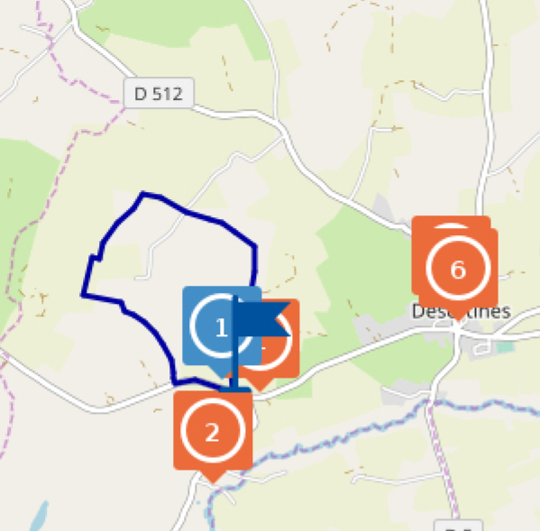This screenshot has width=540, height=531.
Task: Click the dashed blue stream line south of Desertines
Action: point(344,435)
